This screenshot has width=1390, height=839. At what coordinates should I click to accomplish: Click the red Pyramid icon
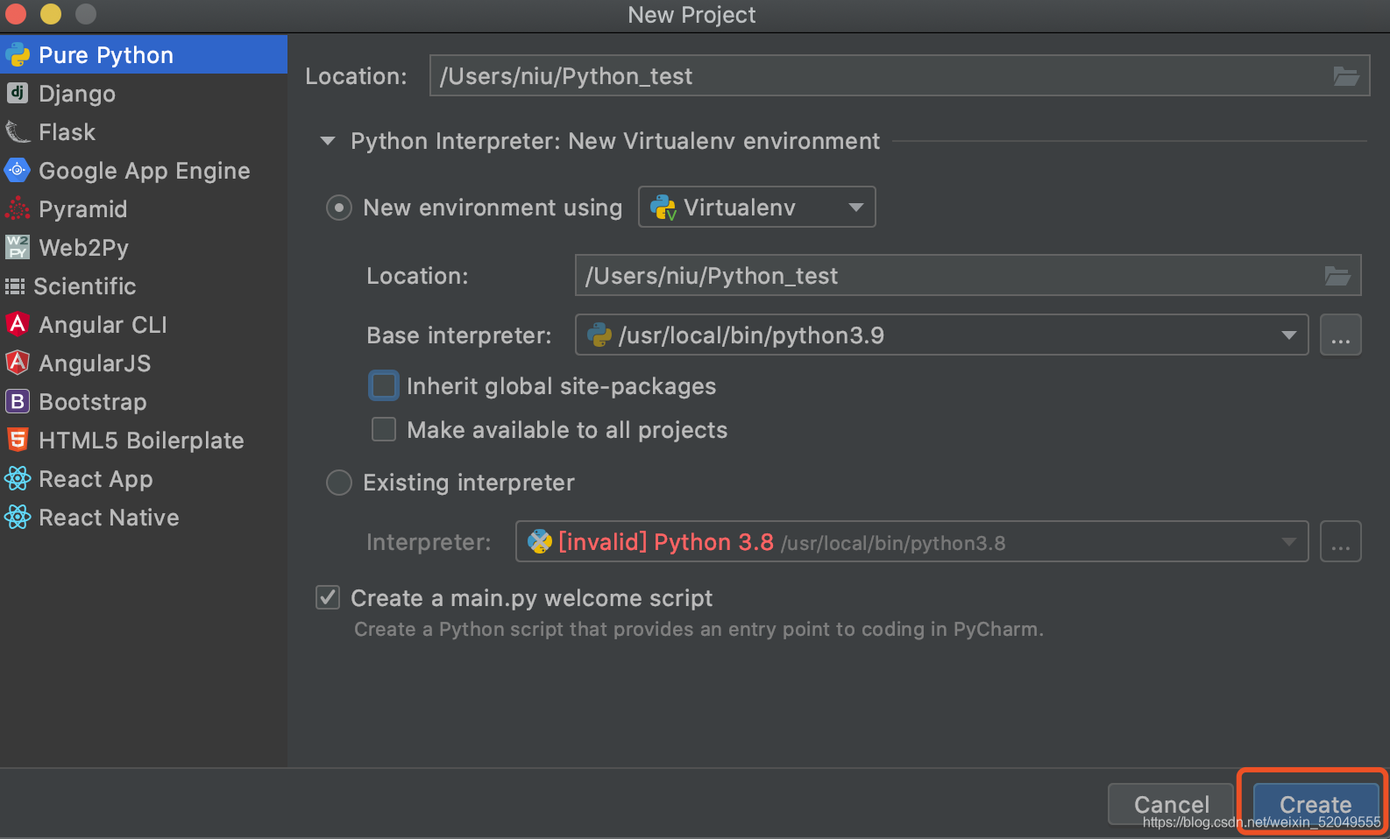(x=18, y=208)
